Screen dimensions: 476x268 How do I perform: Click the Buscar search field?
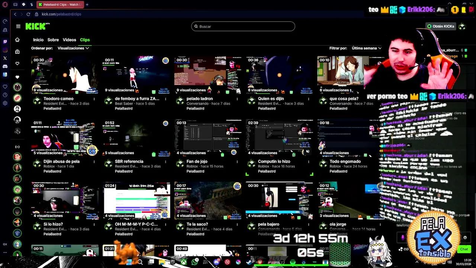243,26
